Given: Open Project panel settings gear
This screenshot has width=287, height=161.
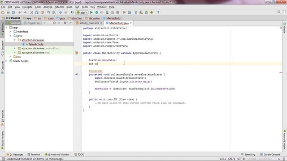Looking at the screenshot, I should point(65,23).
